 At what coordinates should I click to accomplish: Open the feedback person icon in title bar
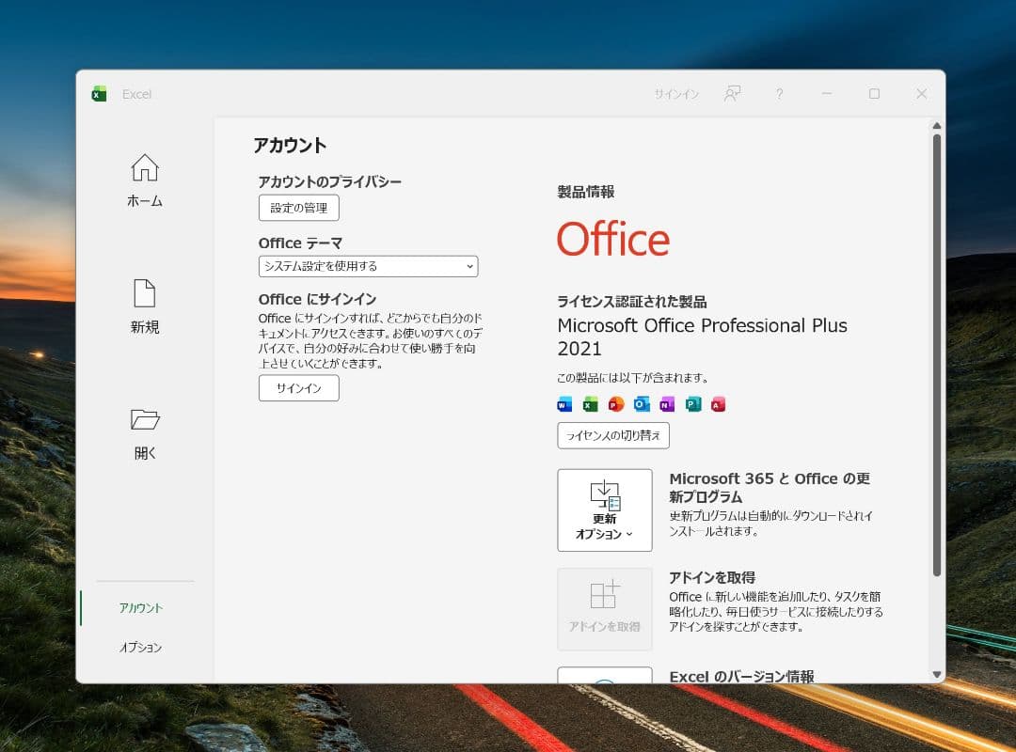(x=732, y=94)
